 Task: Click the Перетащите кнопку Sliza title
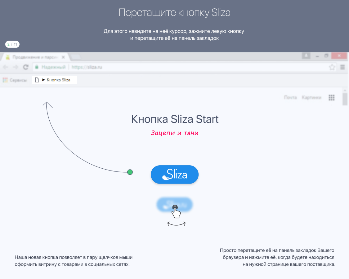(x=174, y=12)
